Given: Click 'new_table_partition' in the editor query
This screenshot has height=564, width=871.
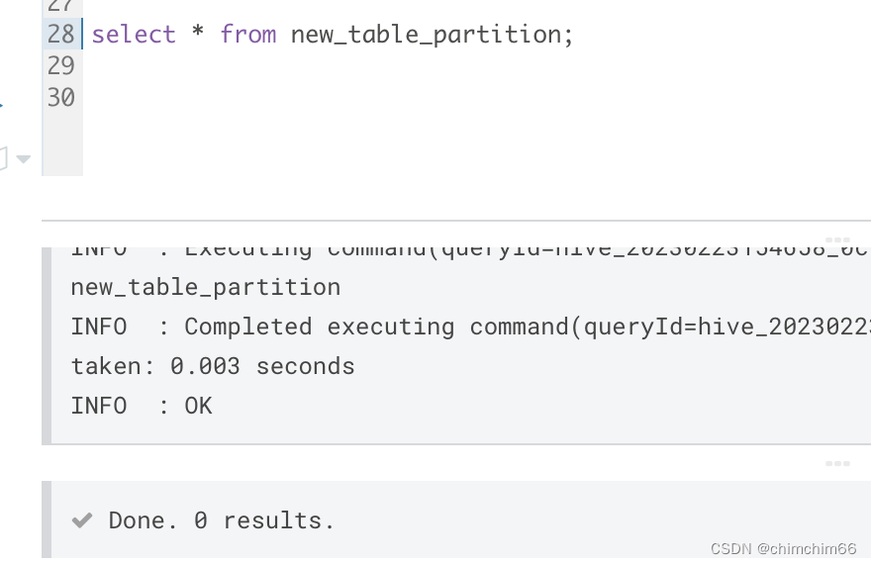Looking at the screenshot, I should tap(426, 36).
